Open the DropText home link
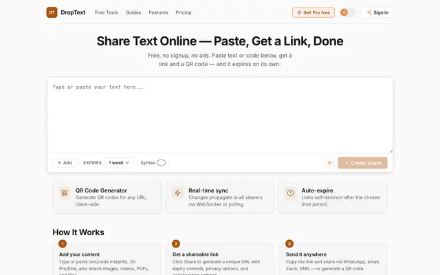This screenshot has width=440, height=275. [x=73, y=12]
